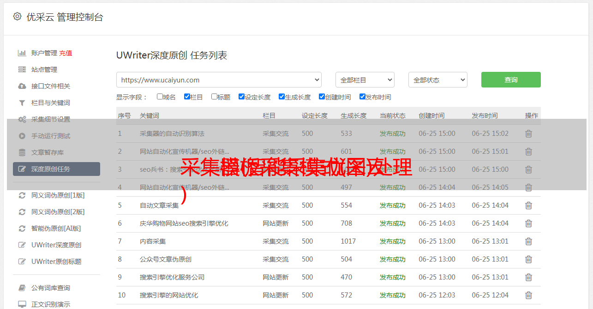Click the 智能伪原创[AI版] refresh icon
The height and width of the screenshot is (309, 593).
tap(22, 228)
